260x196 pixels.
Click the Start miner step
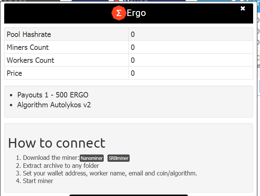(38, 181)
